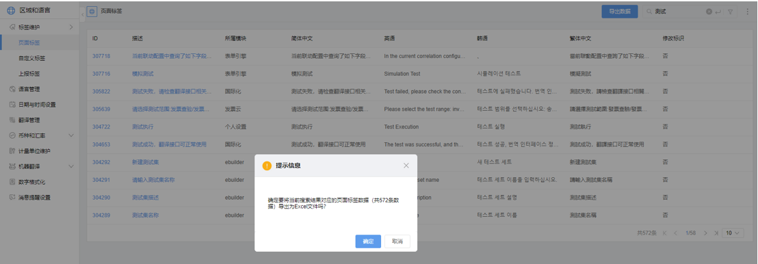Viewport: 758px width, 264px height.
Task: Click the 导出数据 export button
Action: [x=619, y=12]
